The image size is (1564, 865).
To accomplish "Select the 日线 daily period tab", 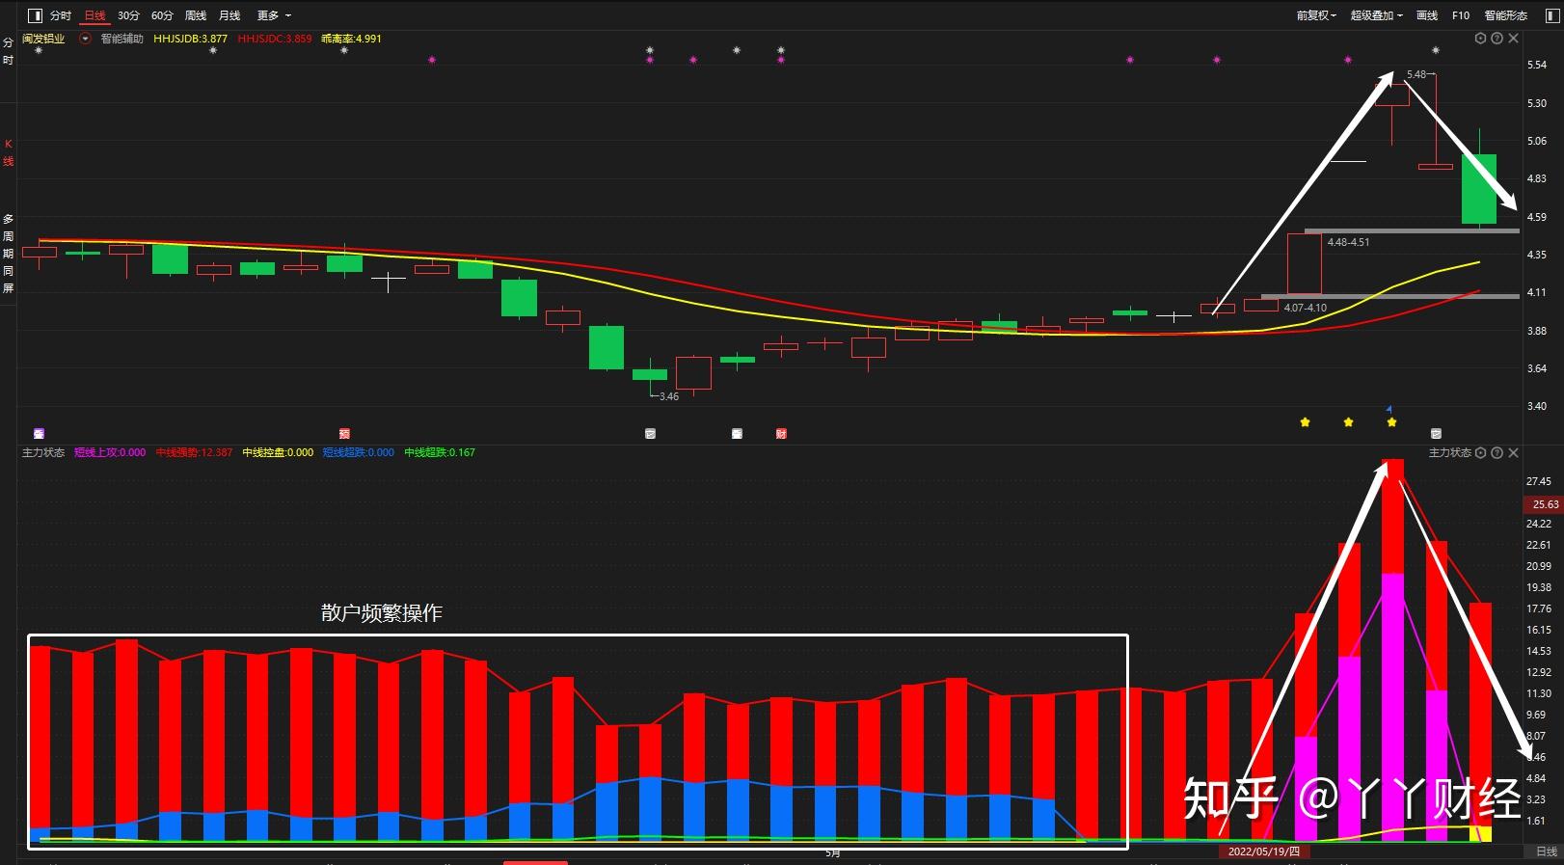I will pos(94,15).
